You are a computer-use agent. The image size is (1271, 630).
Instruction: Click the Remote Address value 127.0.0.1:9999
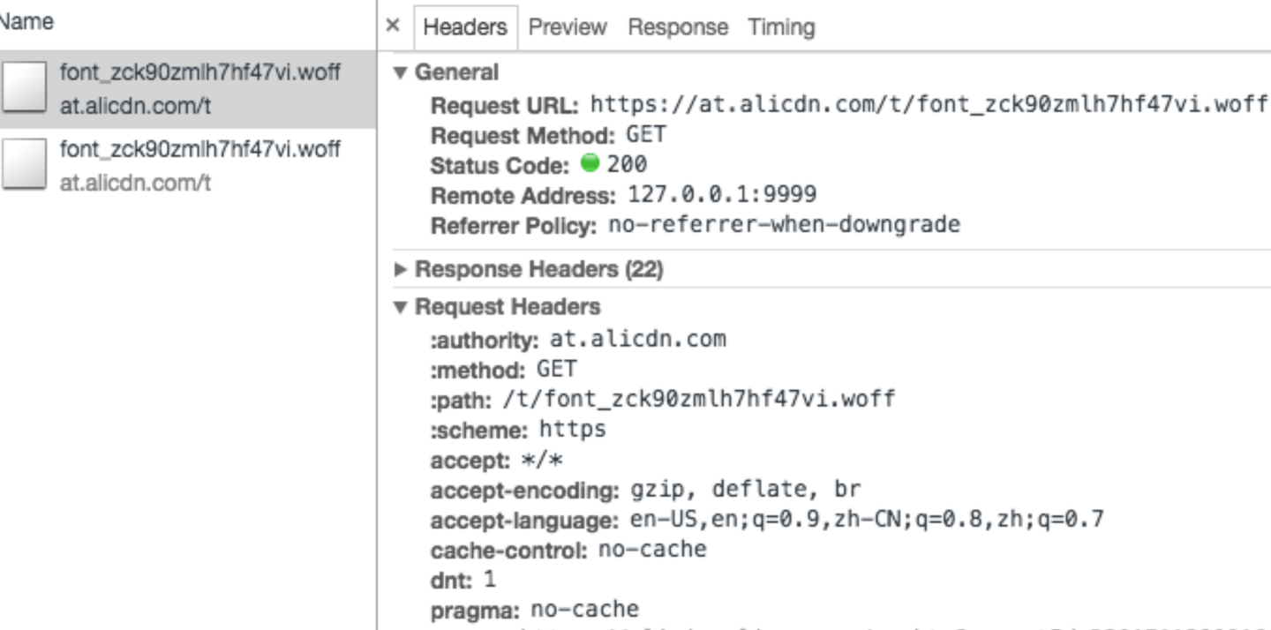click(722, 194)
